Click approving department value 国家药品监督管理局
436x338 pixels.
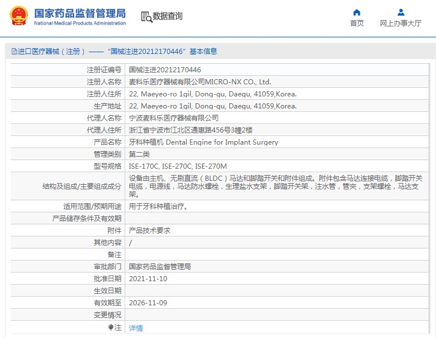pos(160,267)
